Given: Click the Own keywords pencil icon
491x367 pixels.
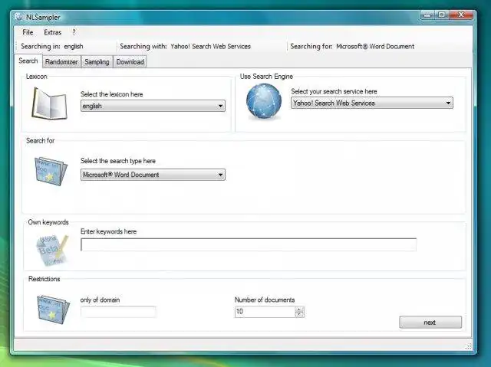Looking at the screenshot, I should pos(52,250).
